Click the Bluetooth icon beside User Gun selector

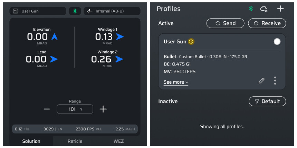pos(75,11)
